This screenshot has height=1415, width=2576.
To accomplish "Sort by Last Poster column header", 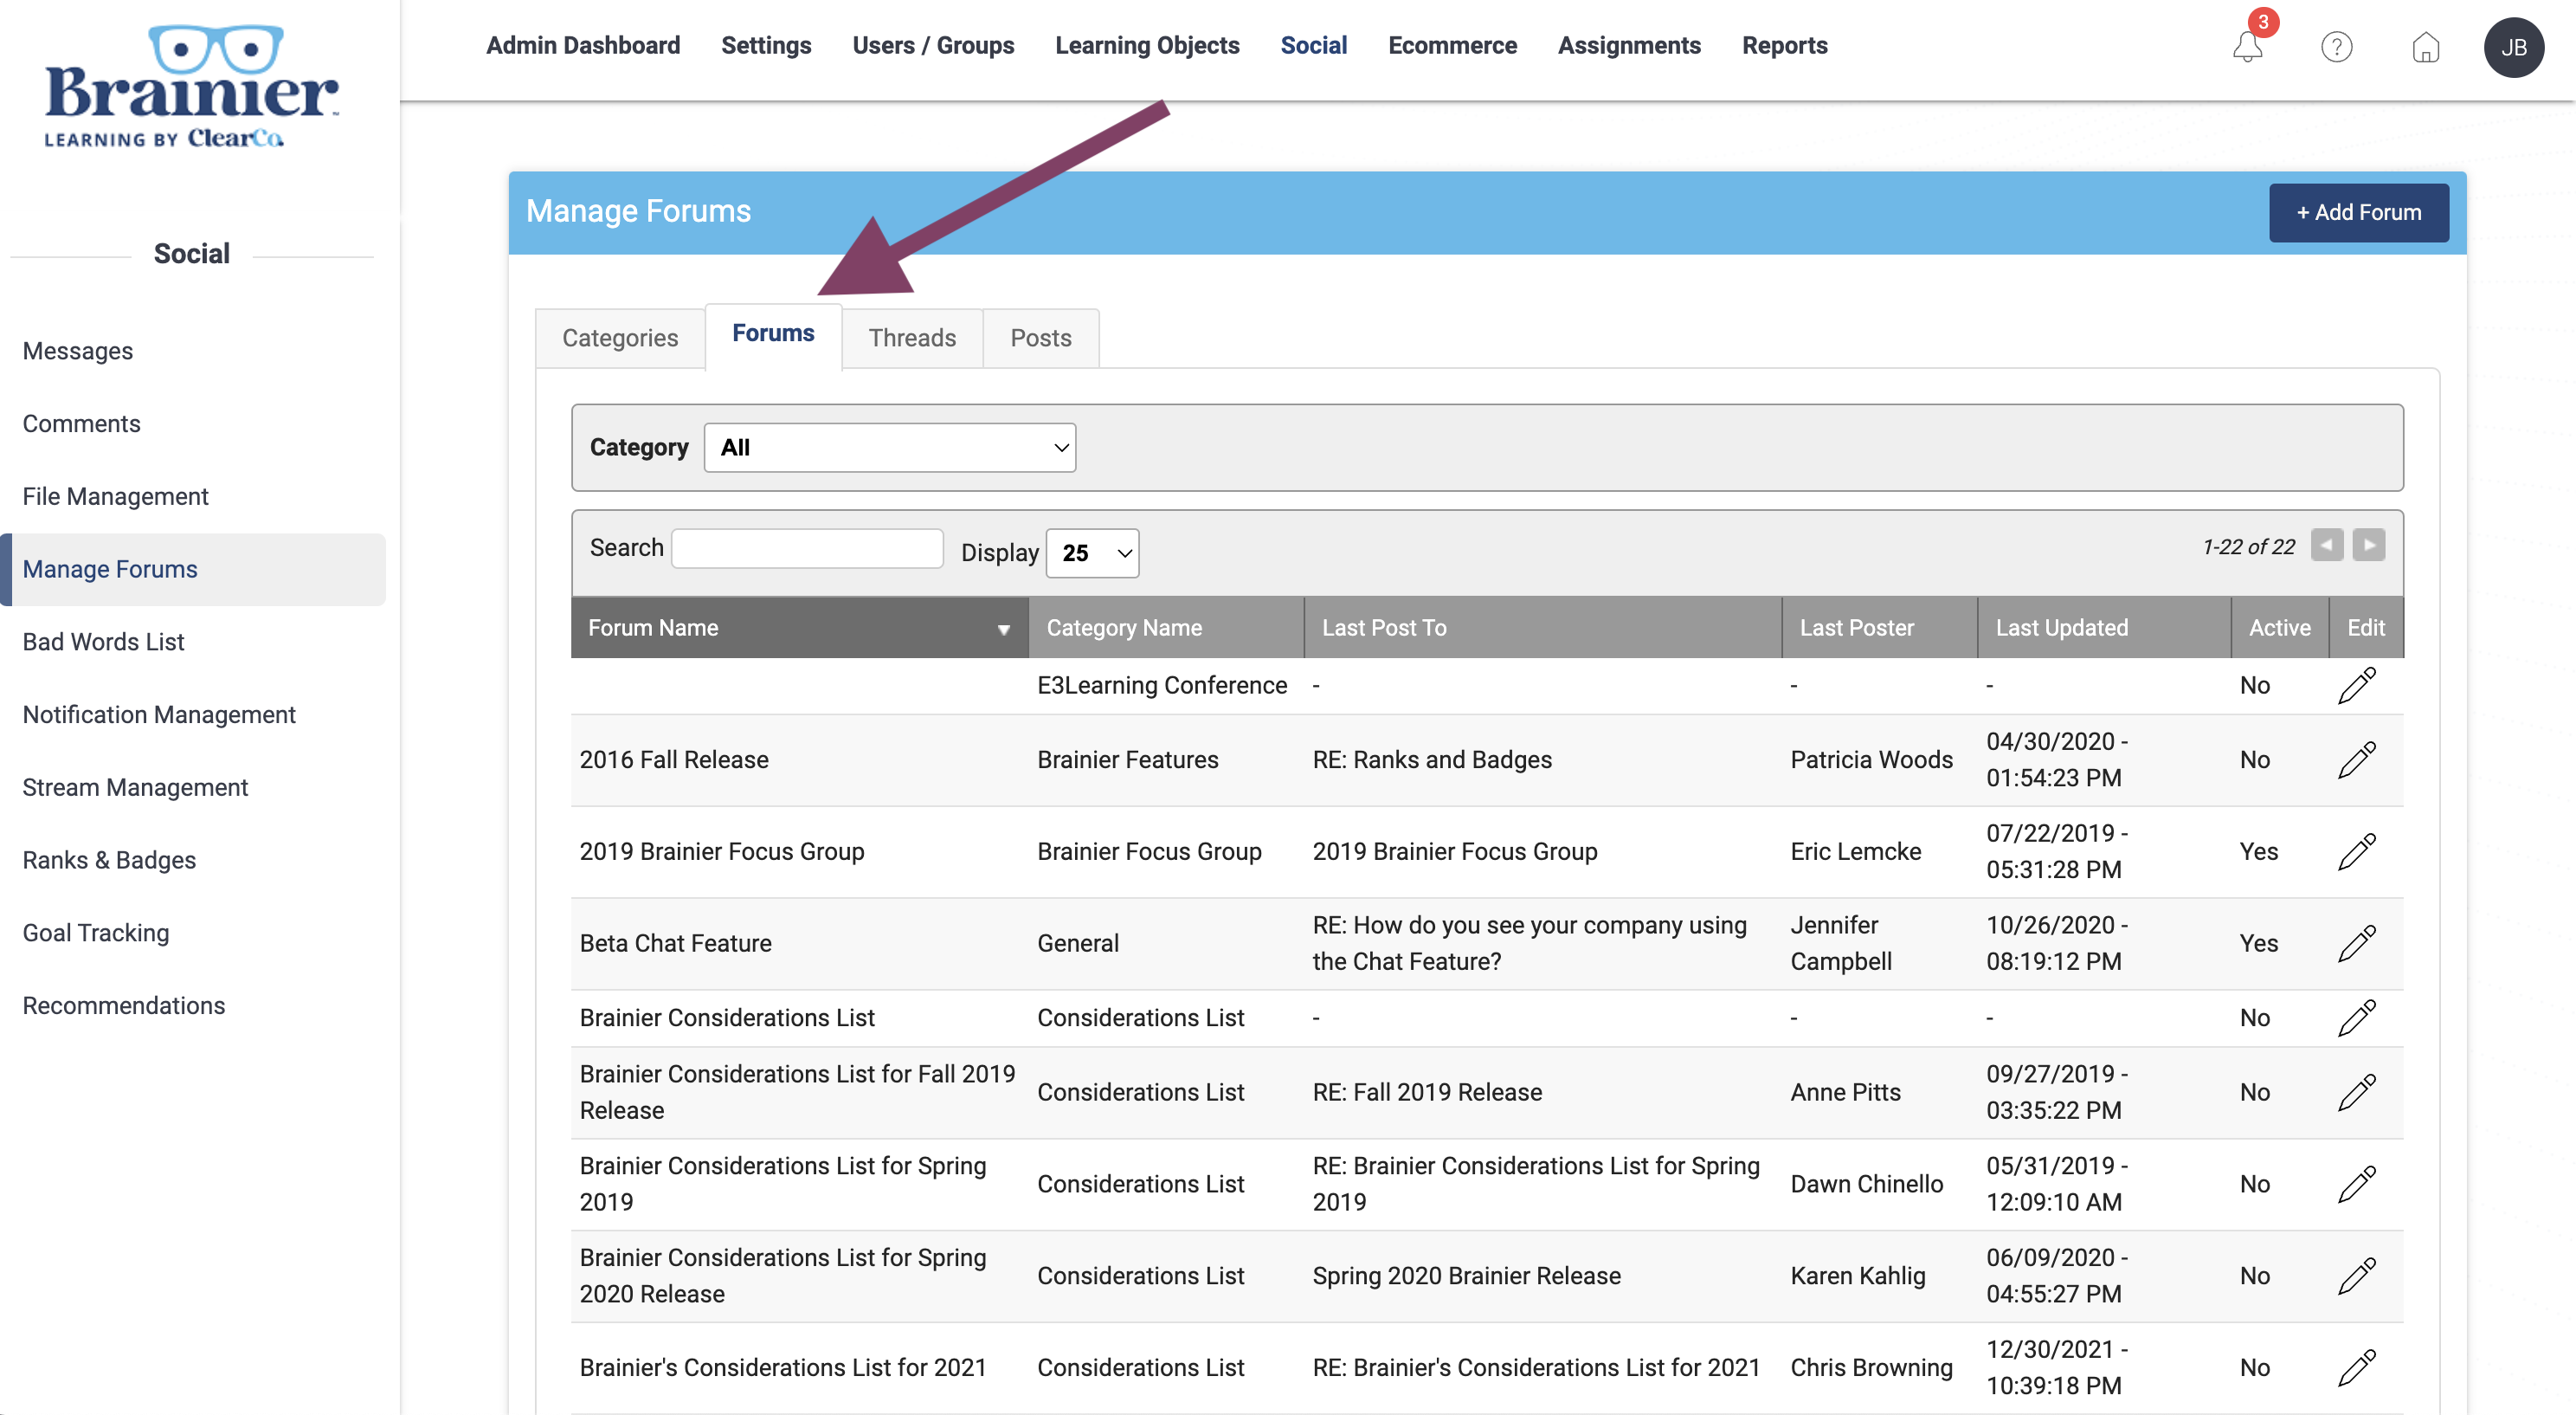I will click(x=1879, y=628).
